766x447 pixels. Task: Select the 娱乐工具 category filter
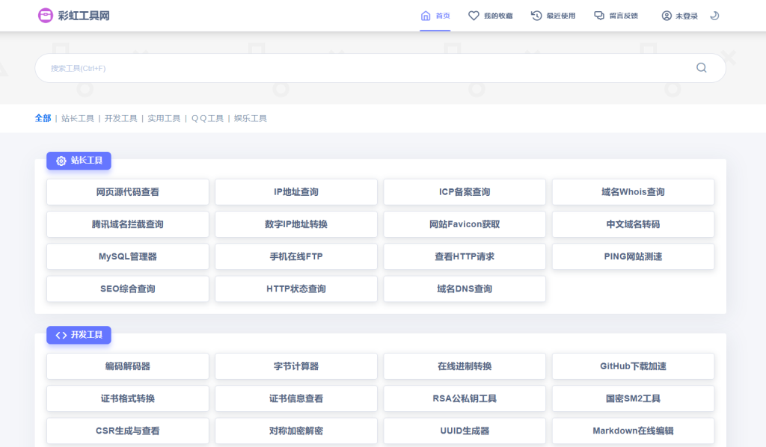point(250,118)
